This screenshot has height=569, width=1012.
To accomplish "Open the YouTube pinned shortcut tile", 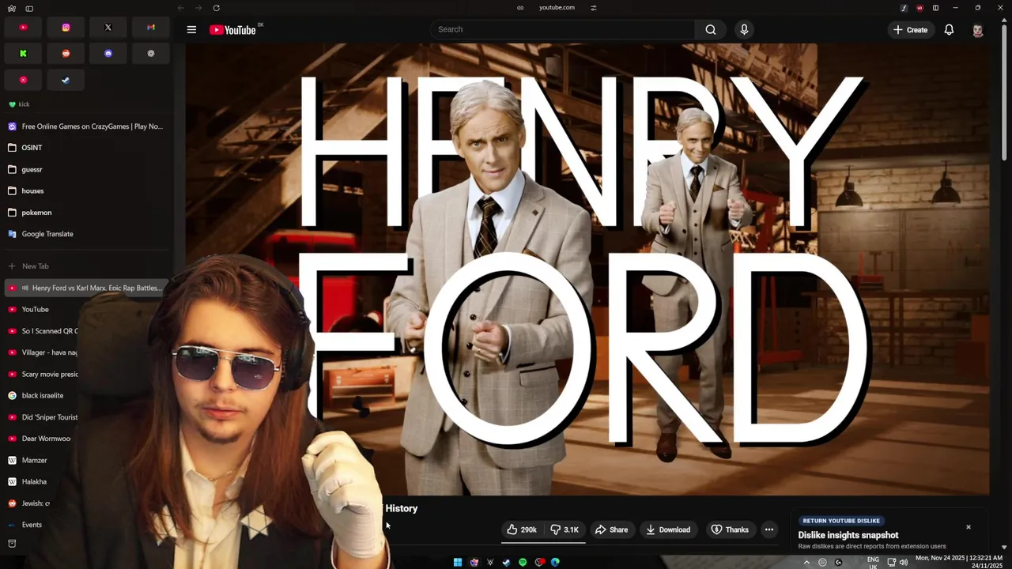I will tap(23, 28).
